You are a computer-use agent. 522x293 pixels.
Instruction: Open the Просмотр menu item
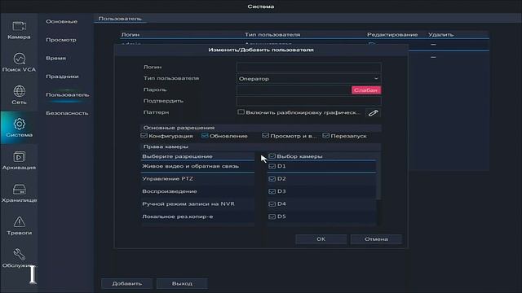[x=61, y=40]
